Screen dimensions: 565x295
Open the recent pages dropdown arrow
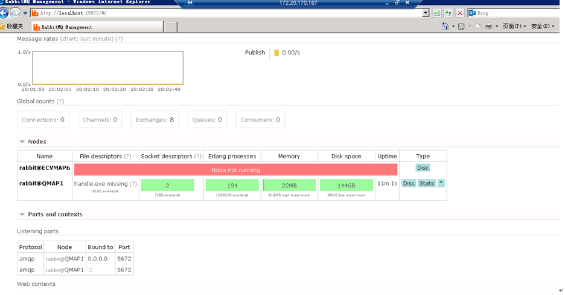25,13
